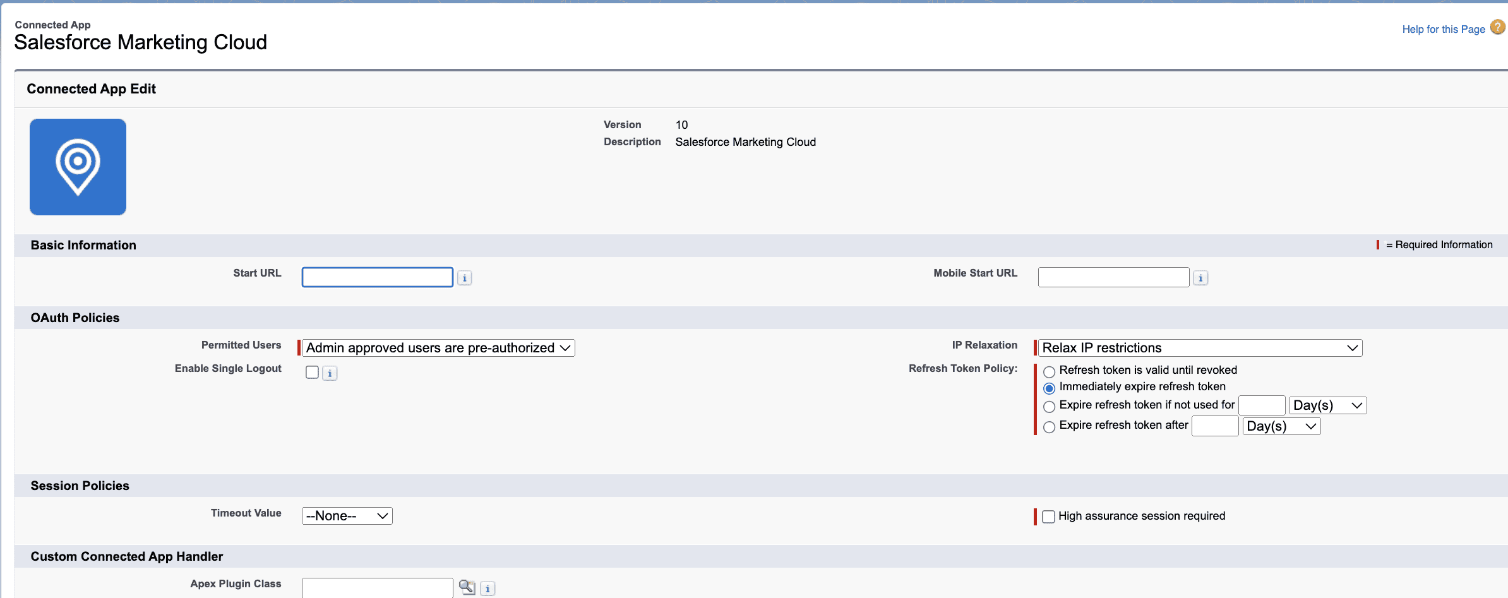Viewport: 1508px width, 598px height.
Task: Select the Description text Salesforce Marketing Cloud
Action: (745, 142)
